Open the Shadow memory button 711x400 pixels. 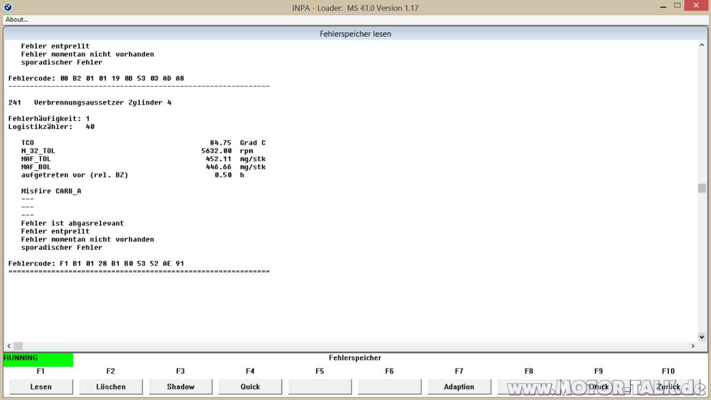181,387
